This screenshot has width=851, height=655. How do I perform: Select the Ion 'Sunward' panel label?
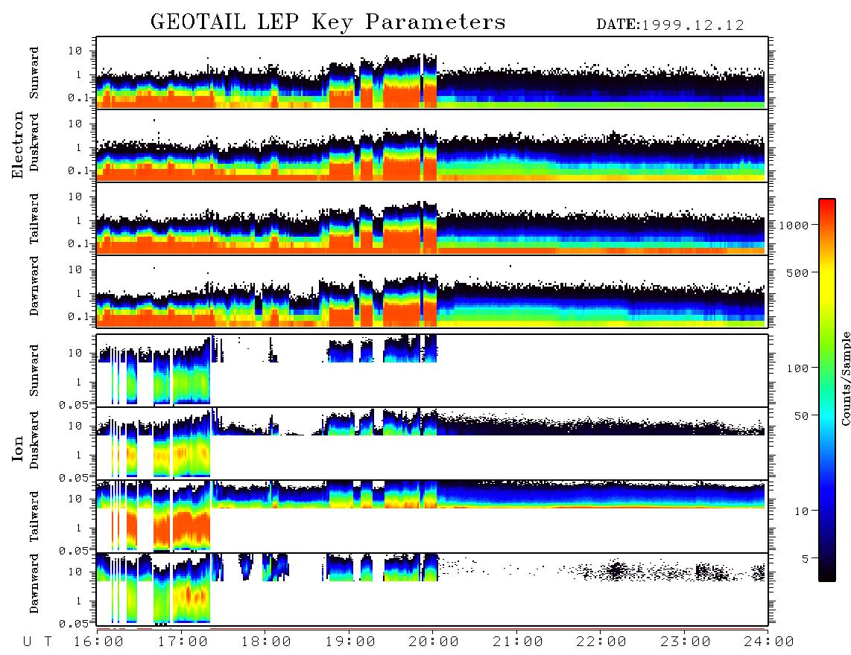(x=34, y=371)
